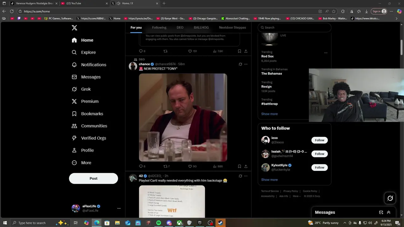Image resolution: width=404 pixels, height=227 pixels.
Task: Switch to the Following tab
Action: (x=159, y=27)
